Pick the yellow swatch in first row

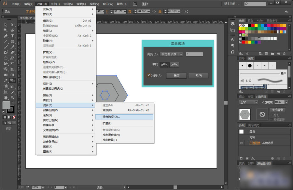point(256,26)
